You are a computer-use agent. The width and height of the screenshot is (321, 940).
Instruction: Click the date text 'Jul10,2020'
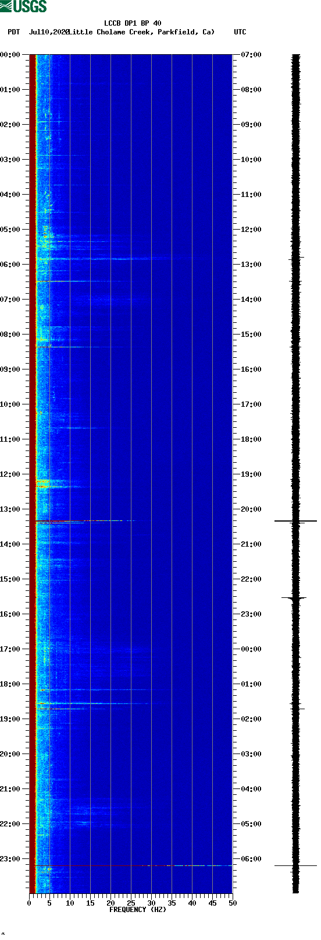[x=49, y=32]
